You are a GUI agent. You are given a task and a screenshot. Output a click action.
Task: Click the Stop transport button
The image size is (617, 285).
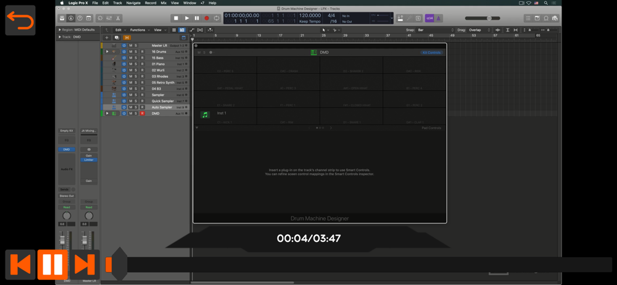tap(176, 18)
